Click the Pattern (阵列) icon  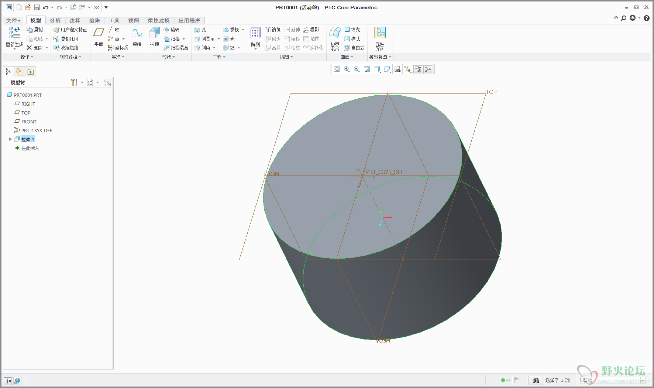pos(255,33)
